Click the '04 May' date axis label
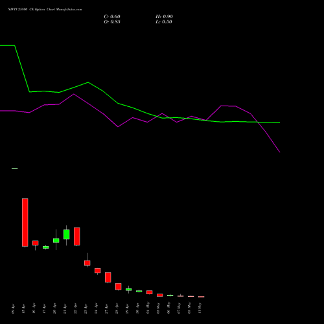This screenshot has height=324, width=324. coord(148,308)
